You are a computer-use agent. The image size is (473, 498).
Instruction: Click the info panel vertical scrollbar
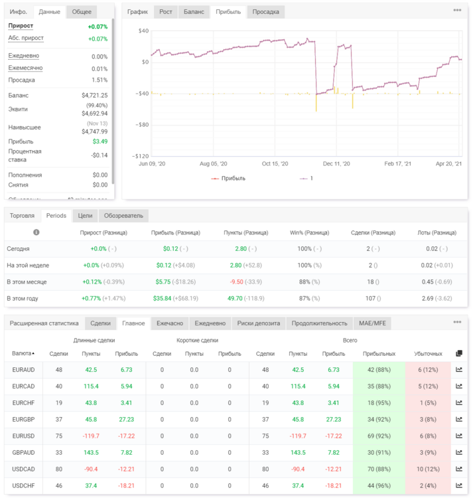tap(113, 101)
